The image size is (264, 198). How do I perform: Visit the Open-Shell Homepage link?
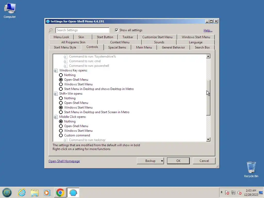[x=64, y=161]
